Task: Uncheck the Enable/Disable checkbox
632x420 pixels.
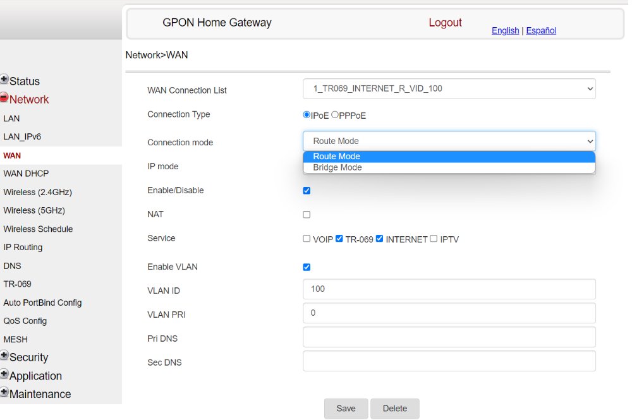Action: 307,191
